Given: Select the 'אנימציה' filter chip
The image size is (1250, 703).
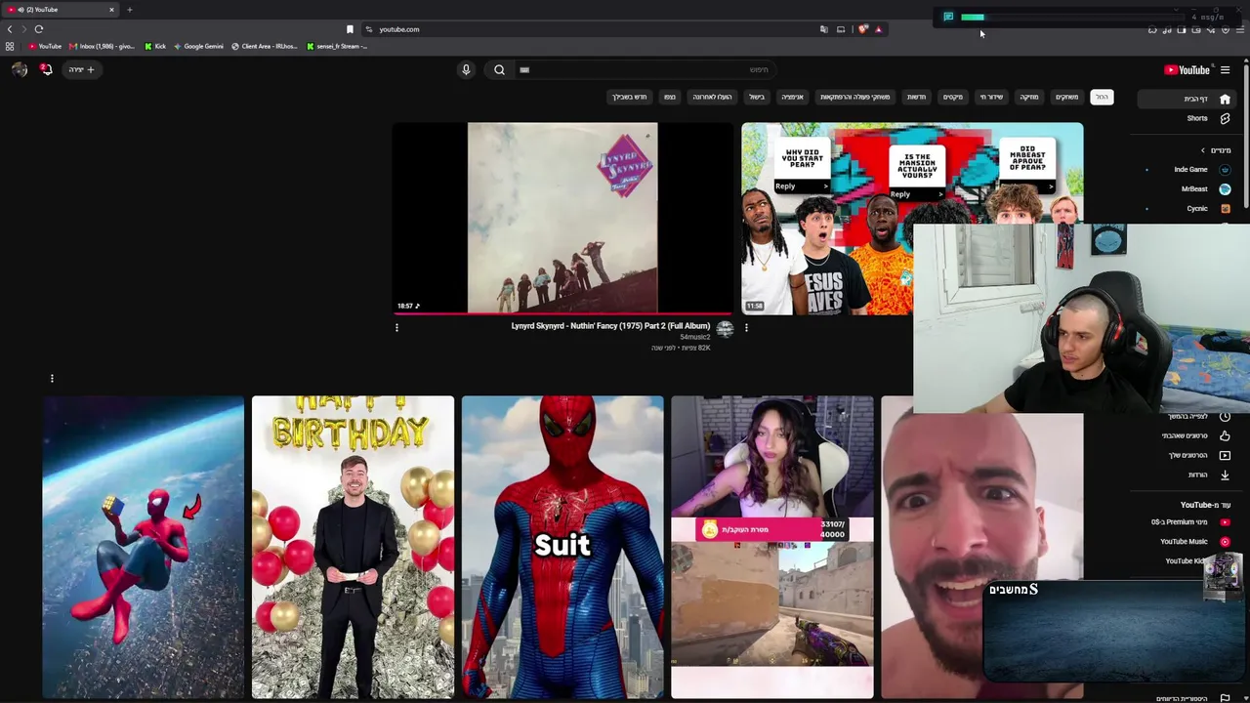Looking at the screenshot, I should click(x=792, y=97).
